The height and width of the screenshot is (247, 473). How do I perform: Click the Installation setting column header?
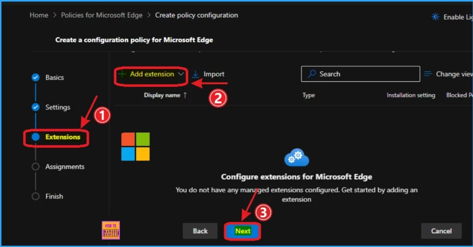coord(411,95)
